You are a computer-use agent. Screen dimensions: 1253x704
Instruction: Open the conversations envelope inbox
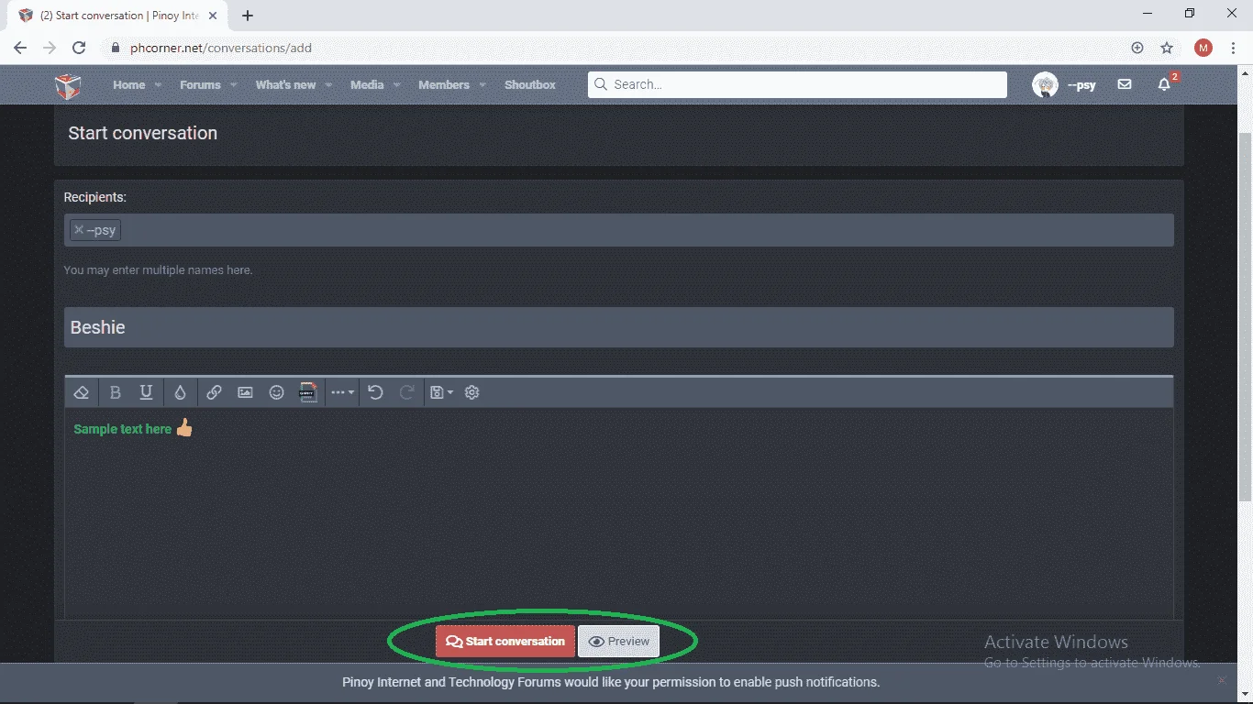[x=1125, y=84]
